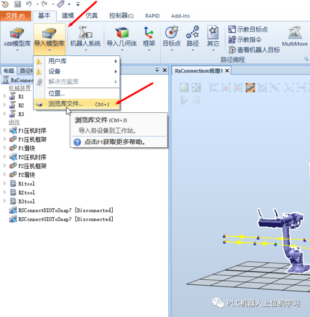Select robot R1 in layout tree
The width and height of the screenshot is (310, 317).
point(16,96)
